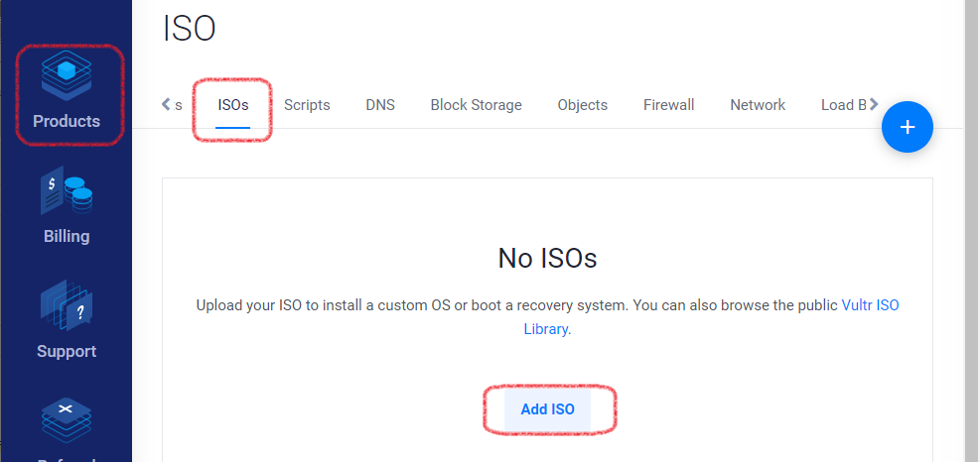The image size is (980, 462).
Task: Go to the Network tab
Action: pos(758,105)
